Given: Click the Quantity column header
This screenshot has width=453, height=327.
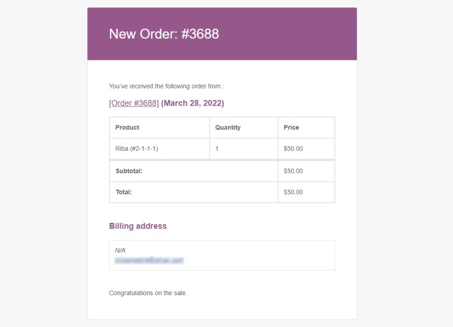Looking at the screenshot, I should [x=228, y=128].
